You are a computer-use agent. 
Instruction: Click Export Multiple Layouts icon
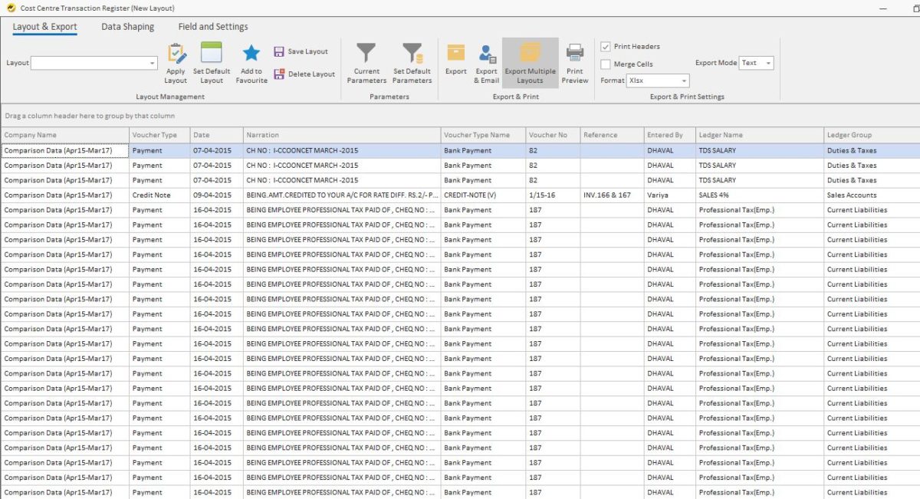coord(530,54)
